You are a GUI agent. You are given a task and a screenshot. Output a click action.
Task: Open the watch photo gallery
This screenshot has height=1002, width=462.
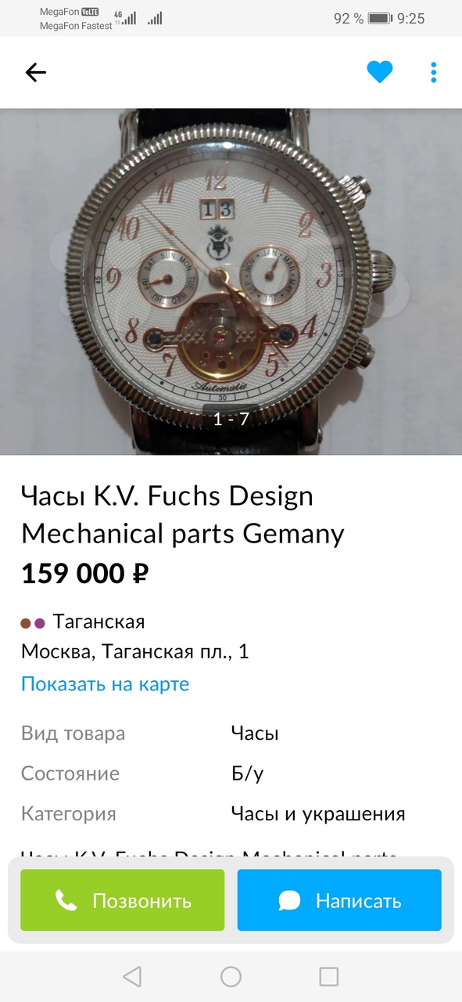click(231, 281)
